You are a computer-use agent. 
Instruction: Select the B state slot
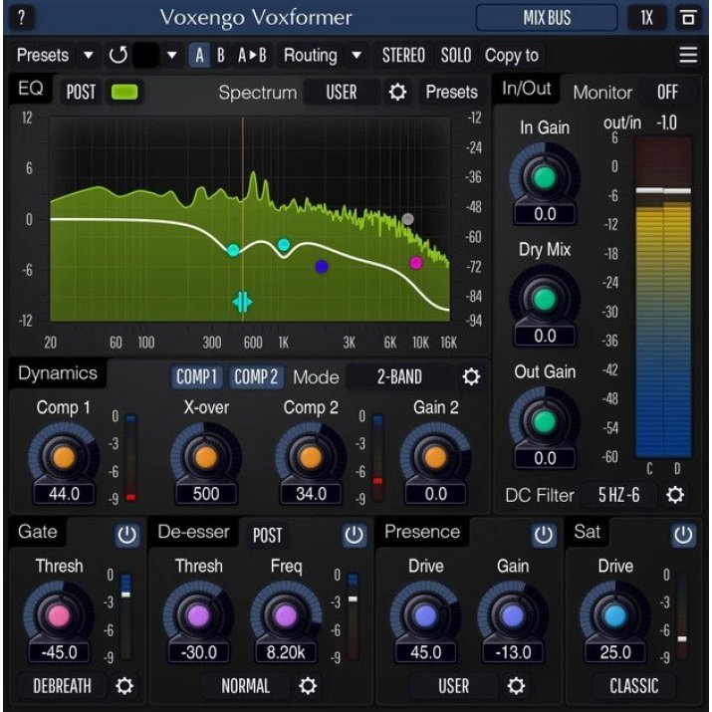[221, 56]
